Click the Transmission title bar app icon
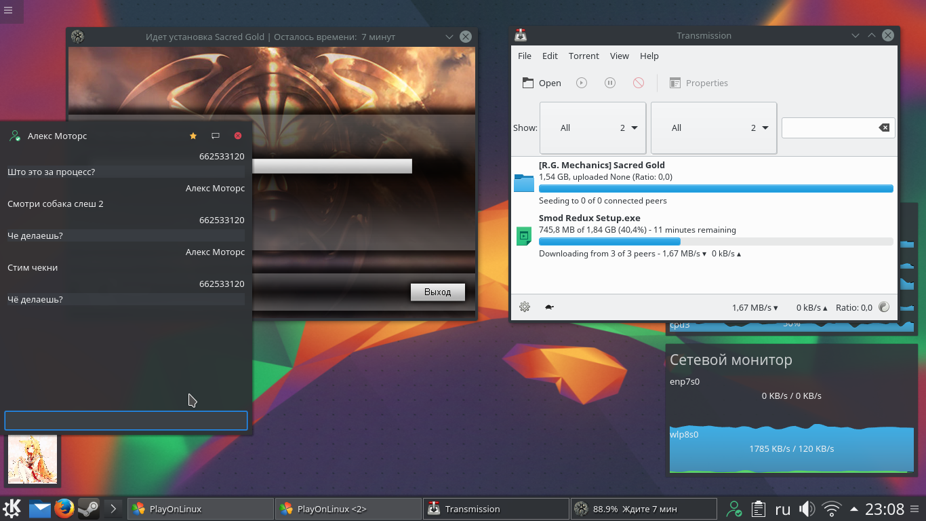 coord(521,35)
